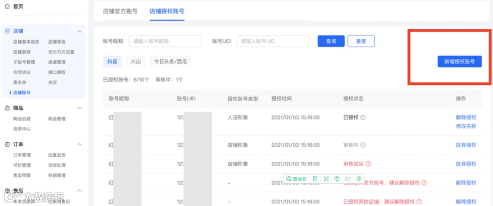
Task: Click the help icon next to 审核中
Action: click(x=363, y=145)
